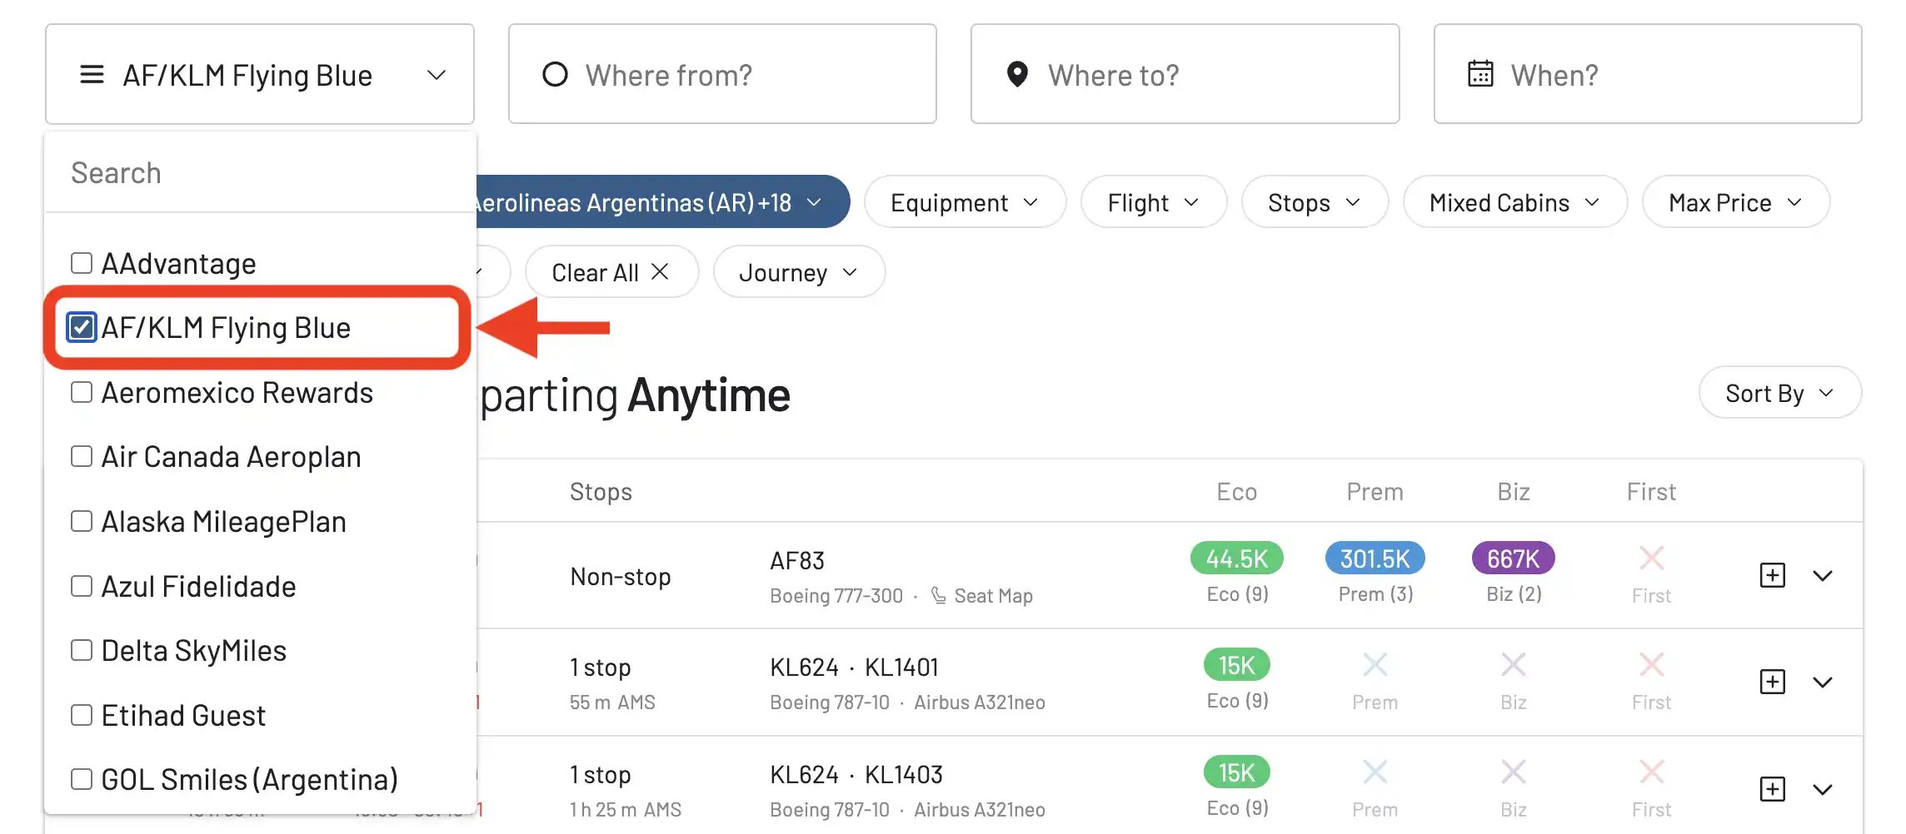Viewport: 1906px width, 834px height.
Task: Check the GOL Smiles (Argentina) checkbox
Action: [82, 779]
